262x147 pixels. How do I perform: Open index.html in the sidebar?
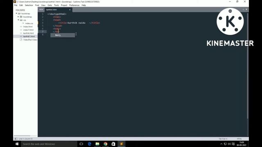click(x=28, y=27)
